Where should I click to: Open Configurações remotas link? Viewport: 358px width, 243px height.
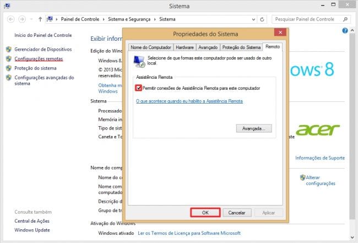pyautogui.click(x=39, y=59)
